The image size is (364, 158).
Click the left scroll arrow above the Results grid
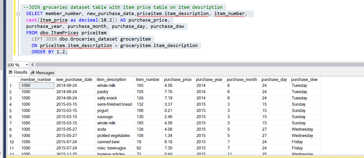(x=32, y=65)
